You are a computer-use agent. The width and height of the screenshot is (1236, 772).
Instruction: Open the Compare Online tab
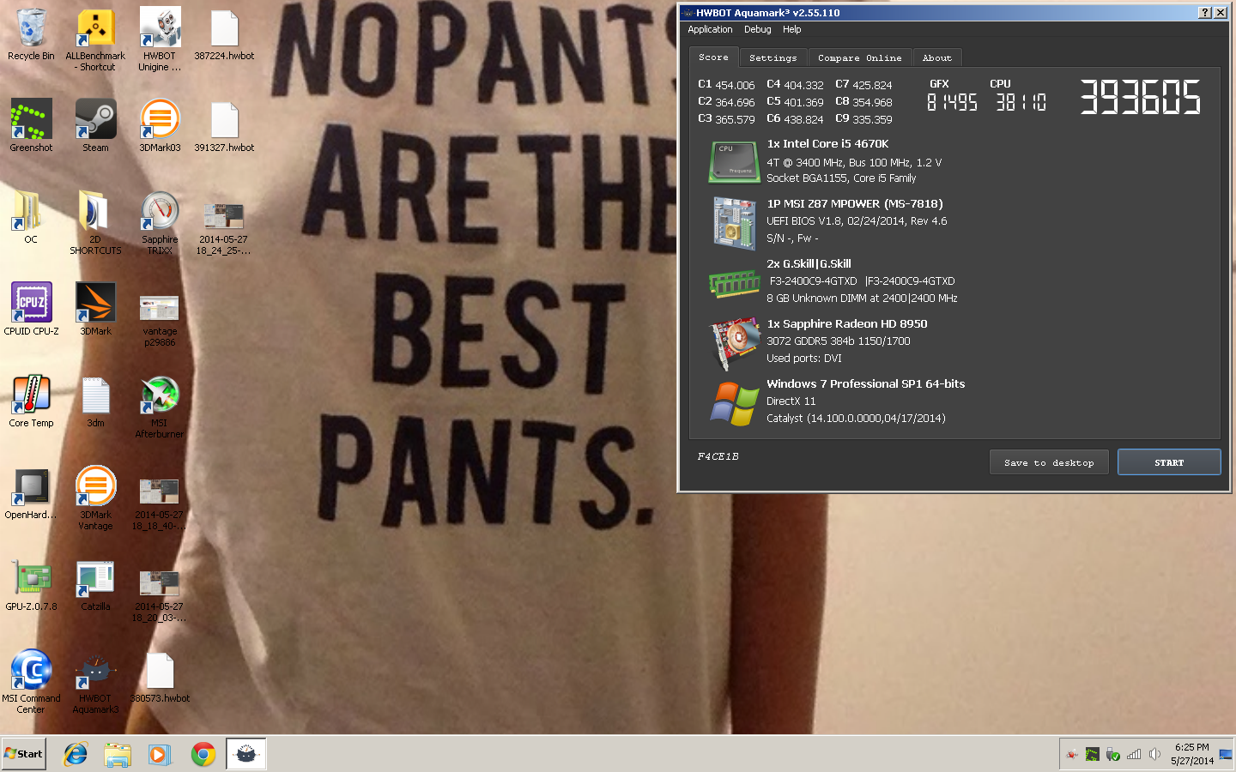[859, 57]
